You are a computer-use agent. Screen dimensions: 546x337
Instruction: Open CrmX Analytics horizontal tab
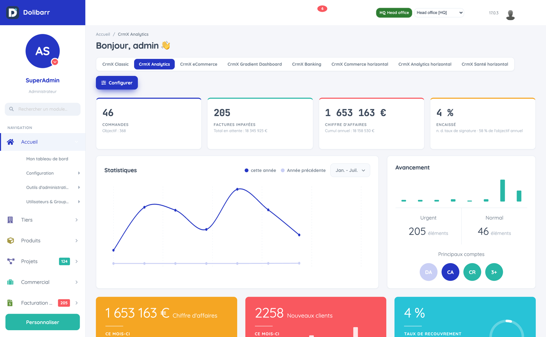[x=425, y=64]
